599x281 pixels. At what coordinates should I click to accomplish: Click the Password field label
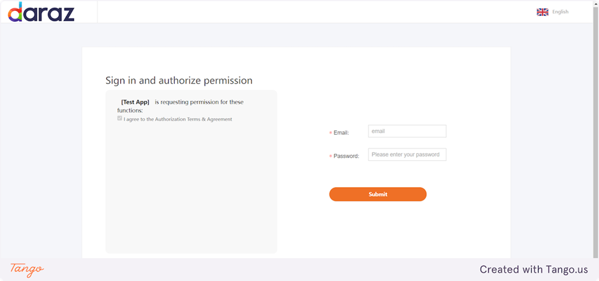click(x=346, y=156)
